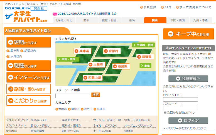The image size is (216, 135).
Task: Select 奈良県 on the area map
Action: tap(121, 66)
